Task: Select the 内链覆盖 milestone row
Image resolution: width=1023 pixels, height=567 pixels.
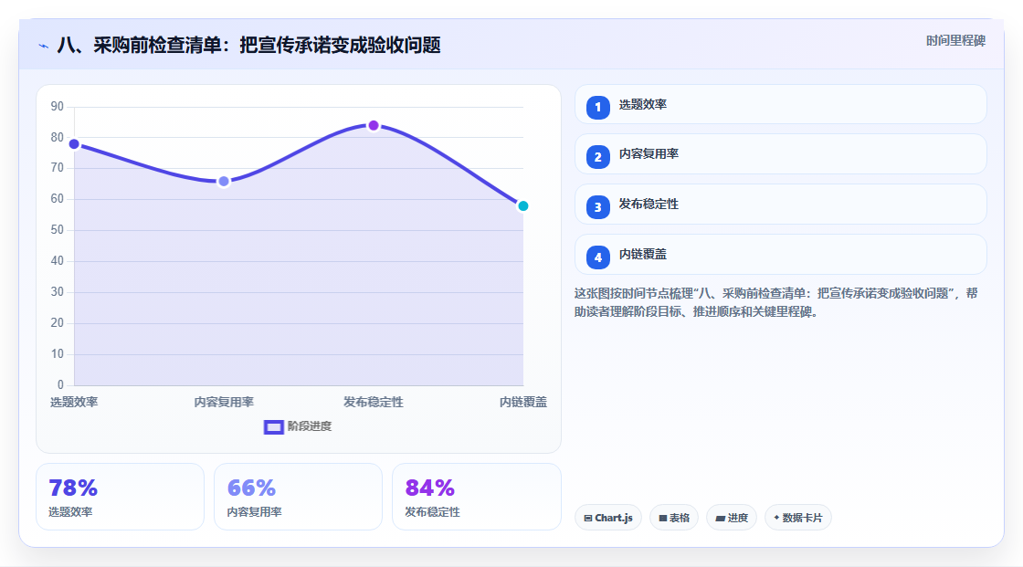Action: [x=780, y=255]
